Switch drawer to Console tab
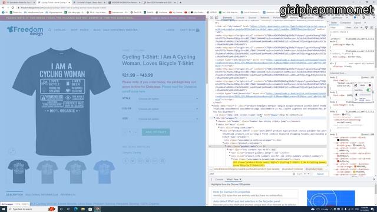This screenshot has height=212, width=377. point(219,179)
